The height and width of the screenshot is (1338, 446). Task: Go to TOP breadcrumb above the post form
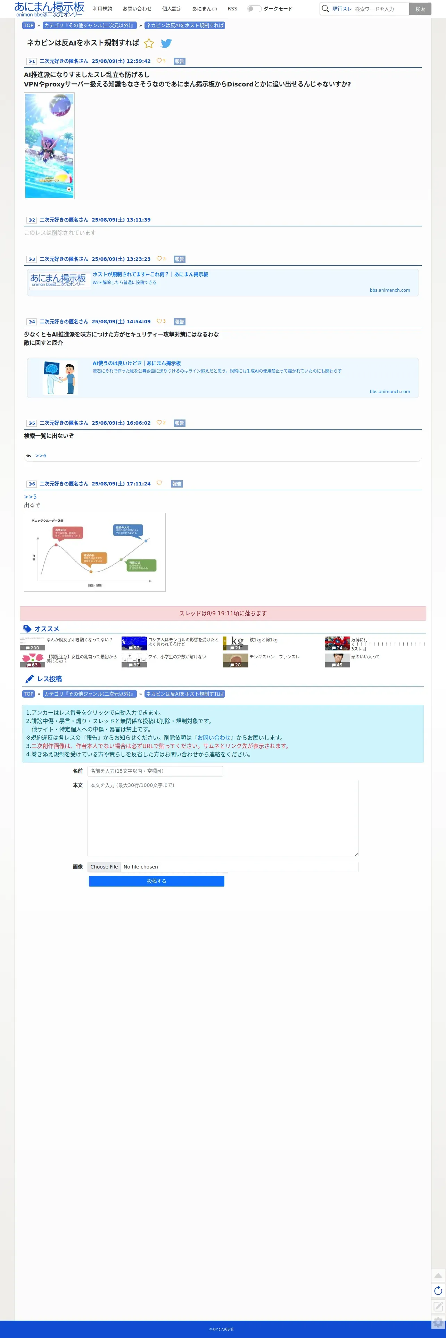28,694
